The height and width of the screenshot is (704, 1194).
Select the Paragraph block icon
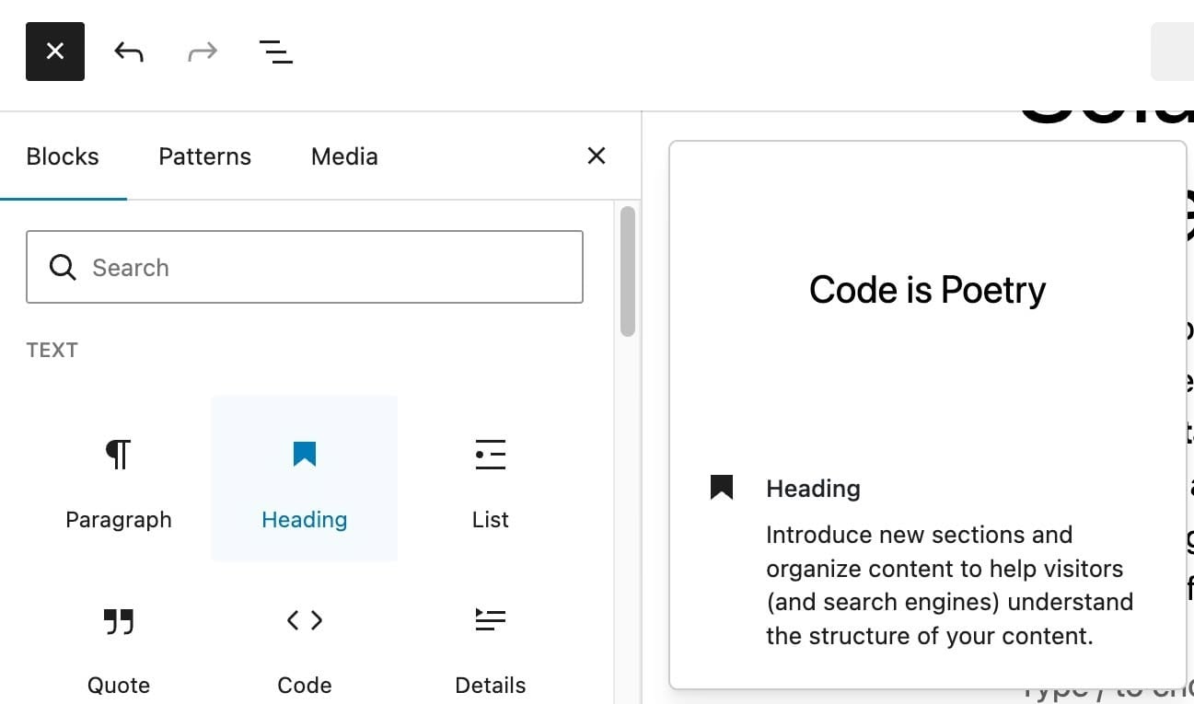coord(119,454)
